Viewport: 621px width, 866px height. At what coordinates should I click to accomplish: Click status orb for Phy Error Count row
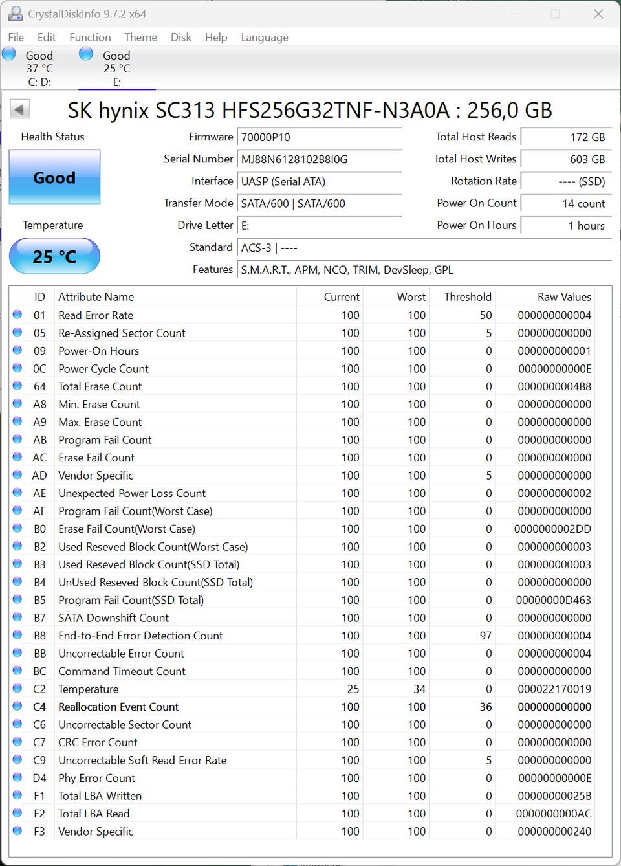pyautogui.click(x=17, y=777)
